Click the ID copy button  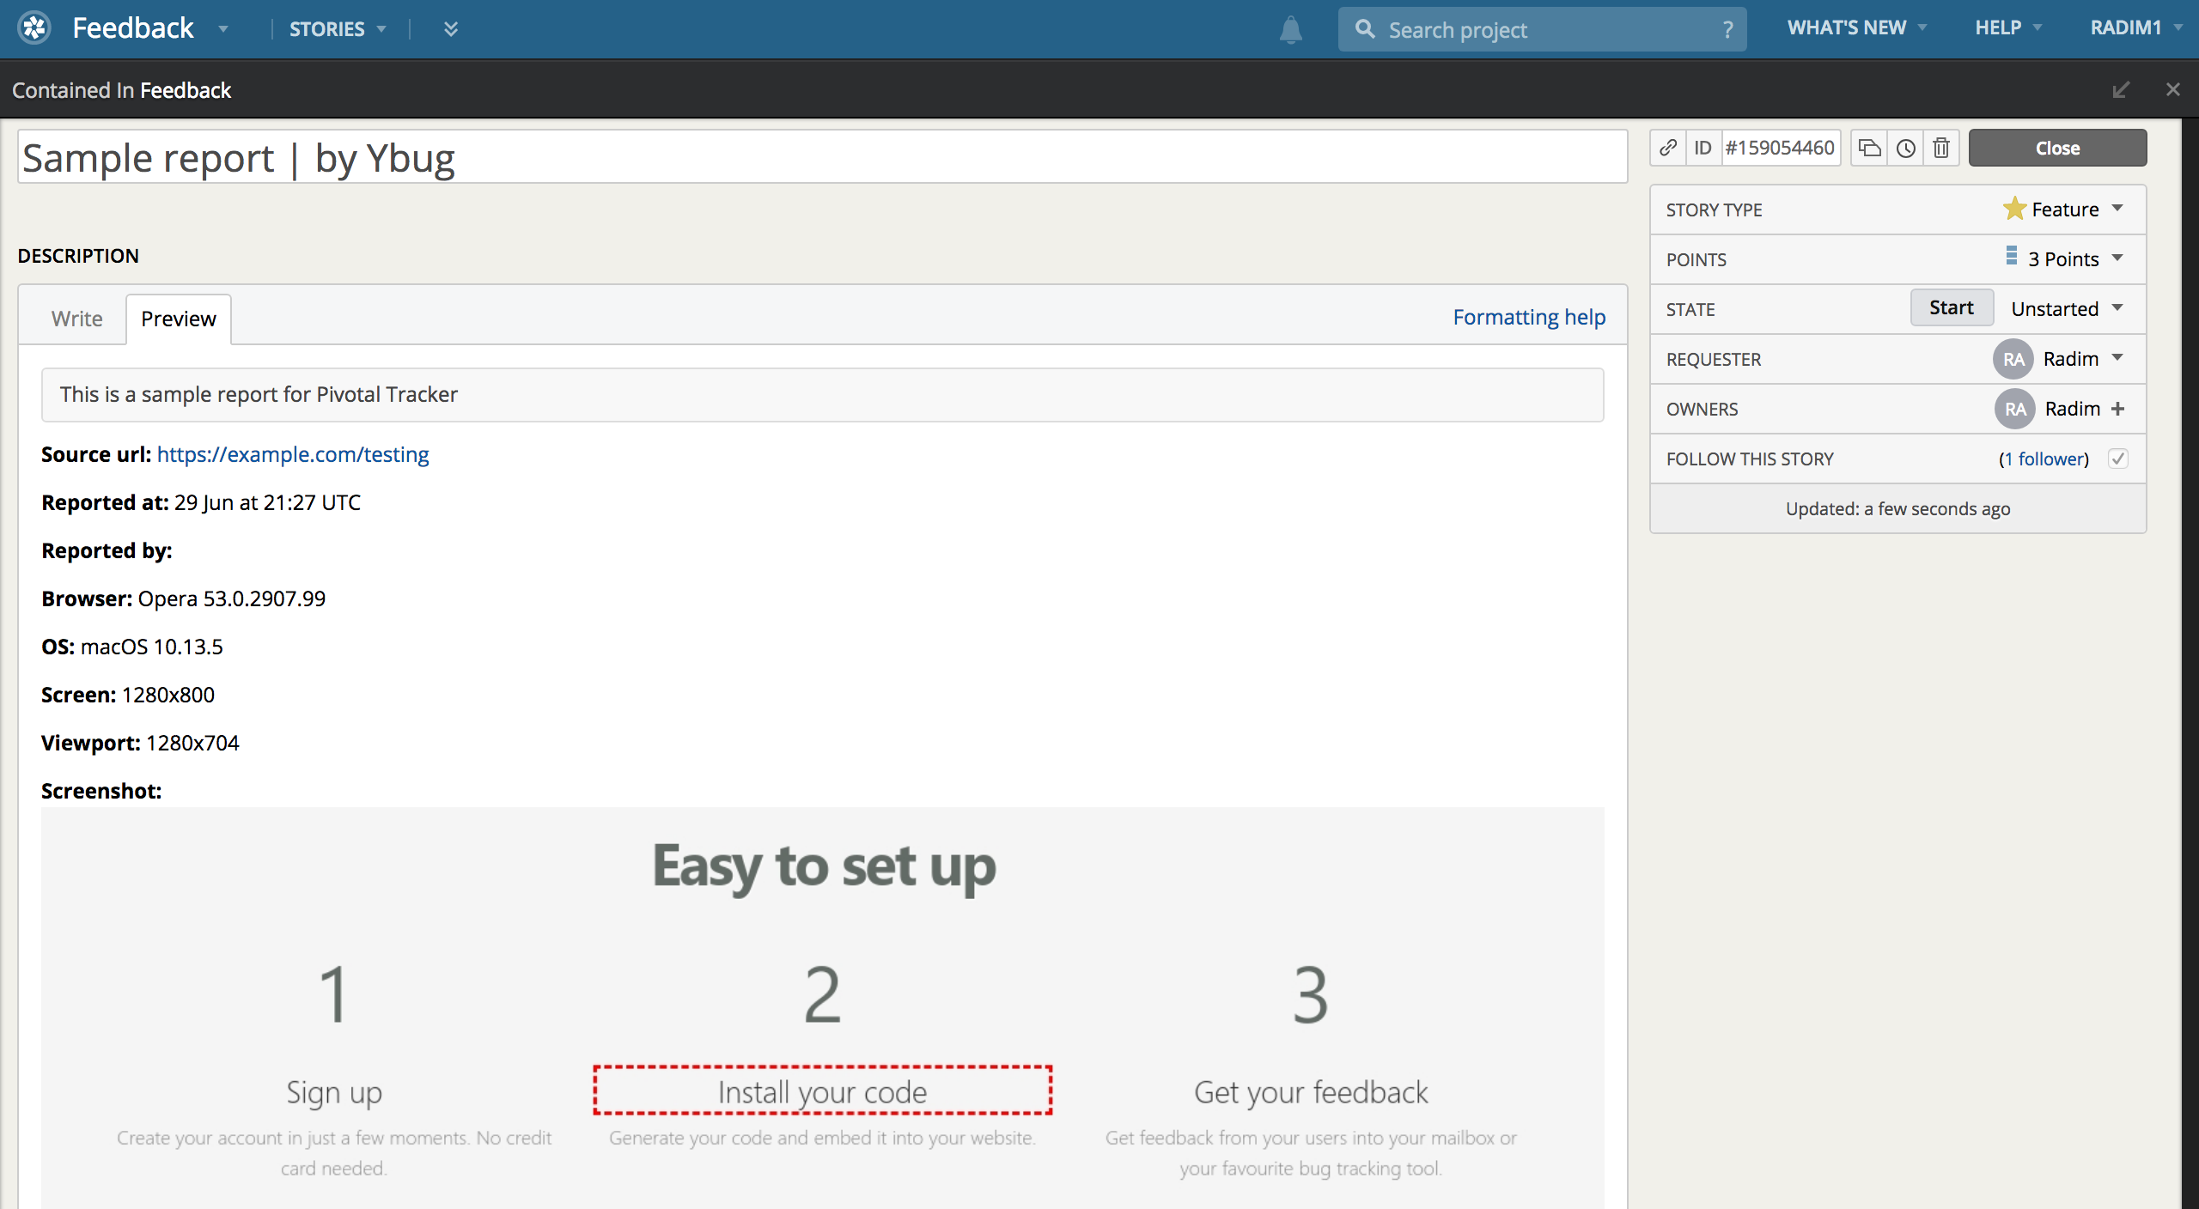[x=1703, y=148]
